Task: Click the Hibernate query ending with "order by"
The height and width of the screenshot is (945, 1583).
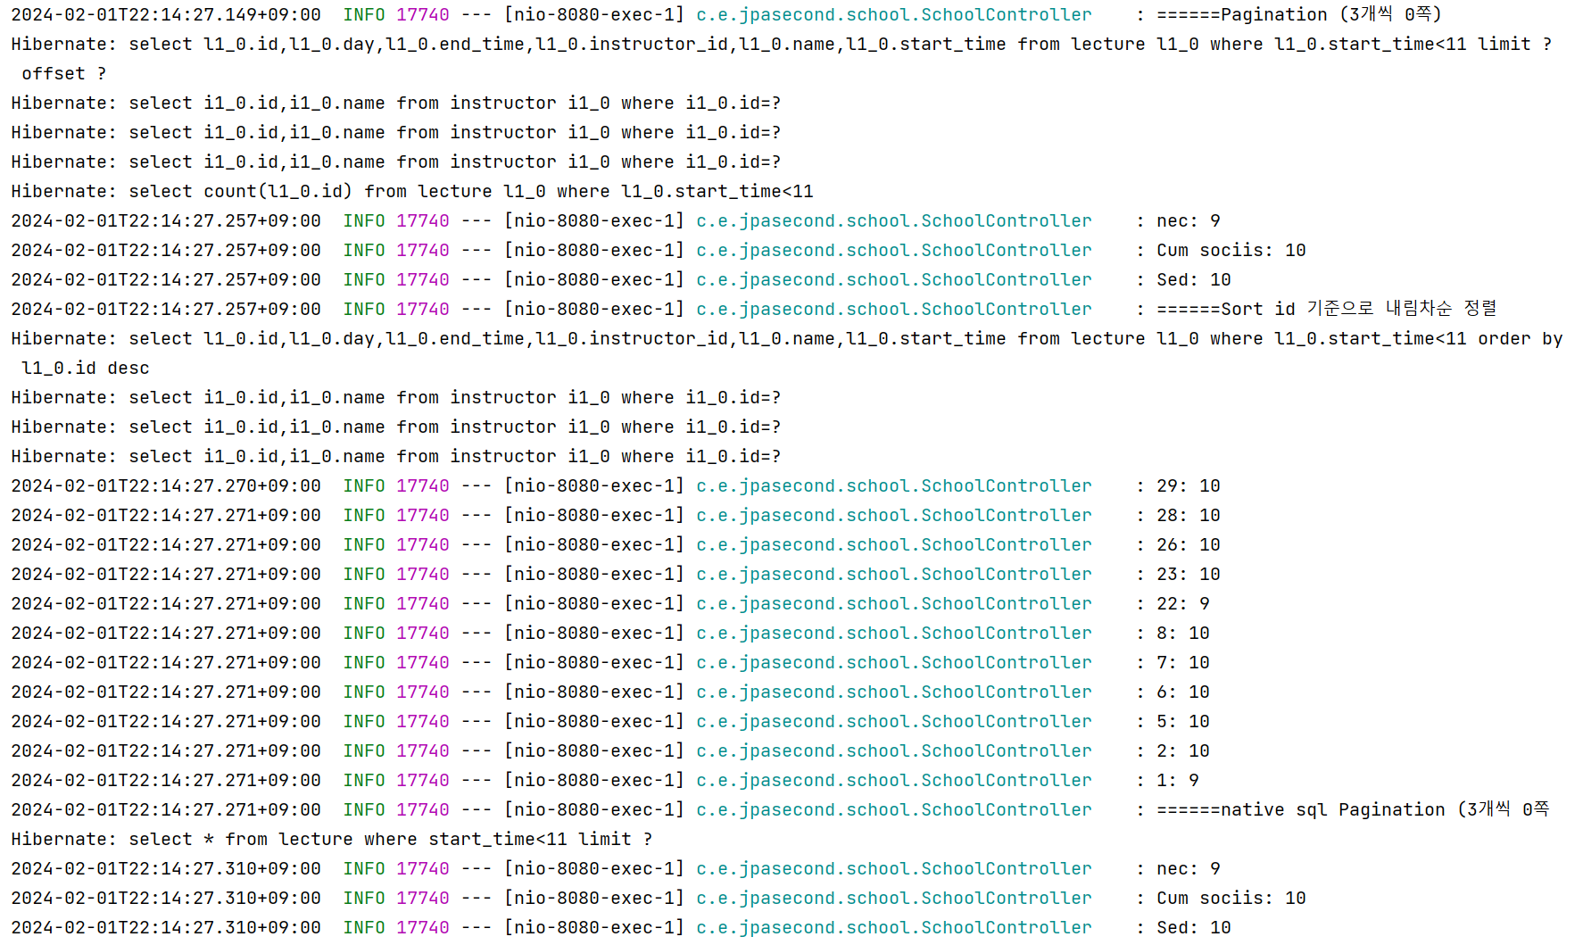Action: pyautogui.click(x=787, y=338)
